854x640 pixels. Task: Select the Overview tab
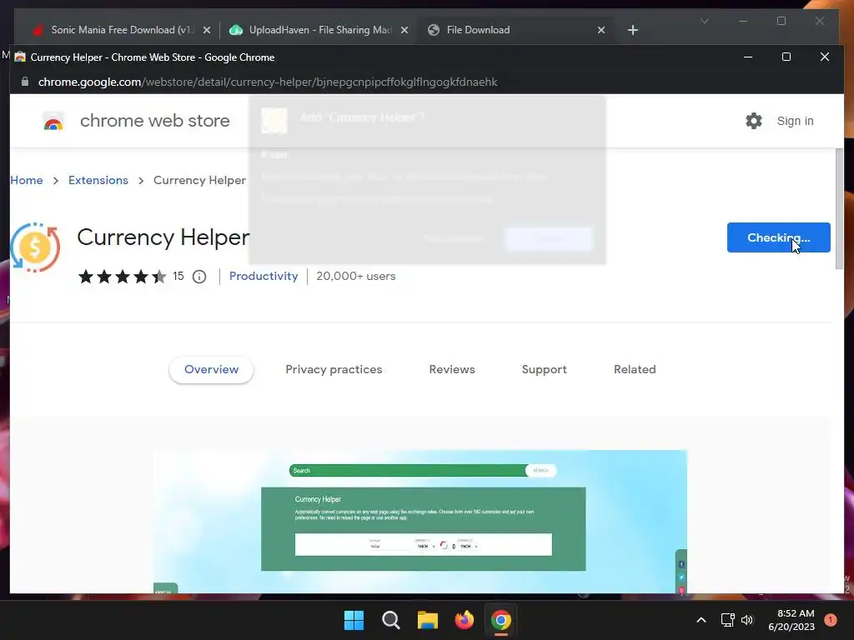pyautogui.click(x=211, y=369)
